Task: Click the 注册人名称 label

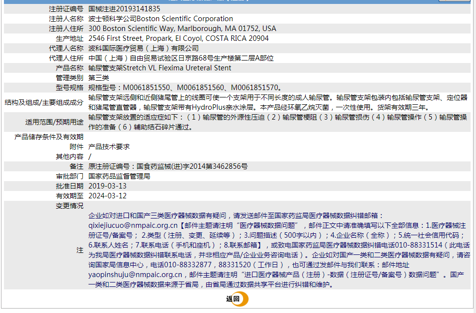Action: (x=66, y=19)
